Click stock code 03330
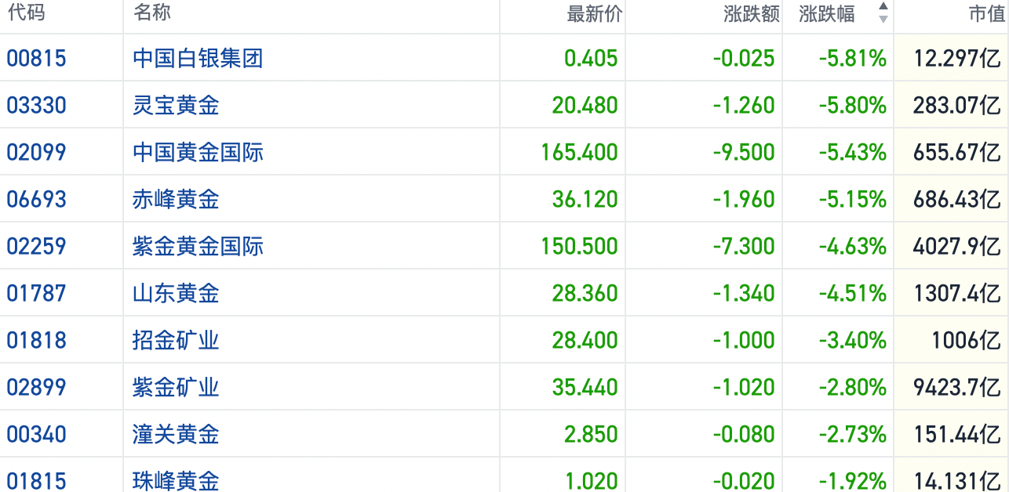Viewport: 1009px width, 492px height. [x=36, y=105]
